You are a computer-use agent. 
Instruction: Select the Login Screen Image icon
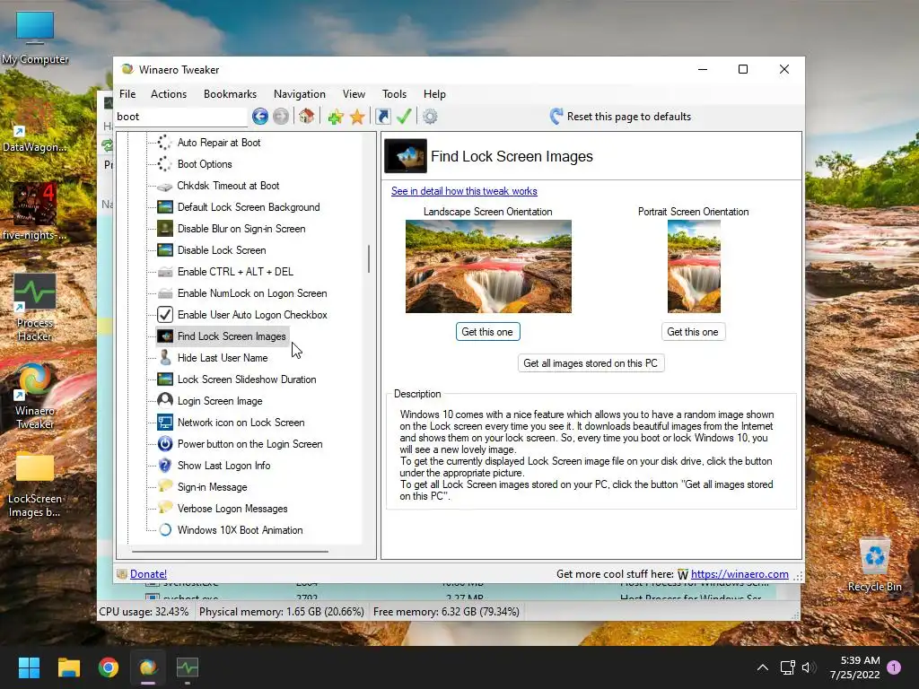click(165, 400)
